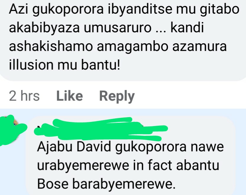The height and width of the screenshot is (195, 246).
Task: Click the word ashakishamo in the comment
Action: coord(51,46)
